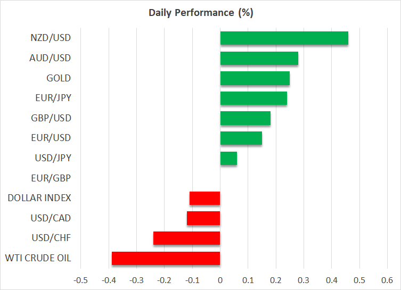Screen dimensions: 401x290
Task: Click the GOLD performance bar
Action: pyautogui.click(x=255, y=78)
